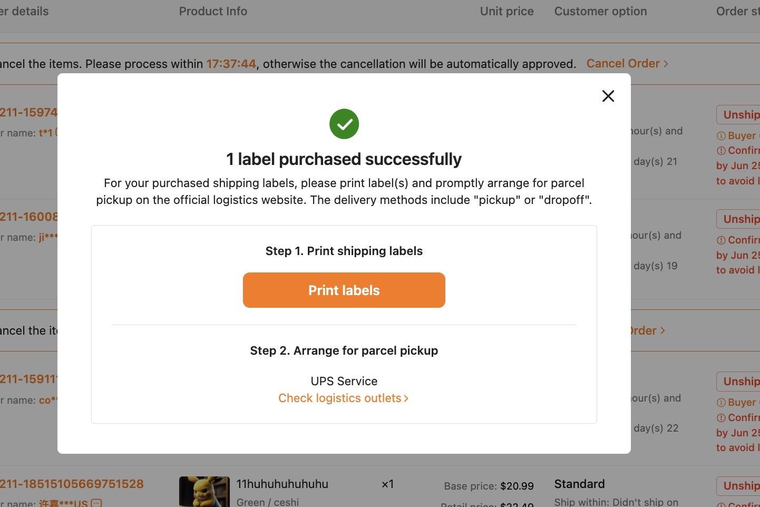The image size is (760, 507).
Task: Close the label purchased dialog
Action: [x=608, y=96]
